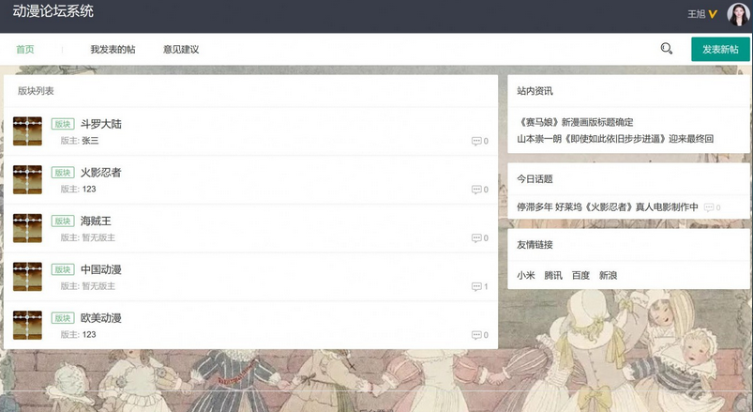
Task: Click the comment icon in 火影忍者 row
Action: 476,190
